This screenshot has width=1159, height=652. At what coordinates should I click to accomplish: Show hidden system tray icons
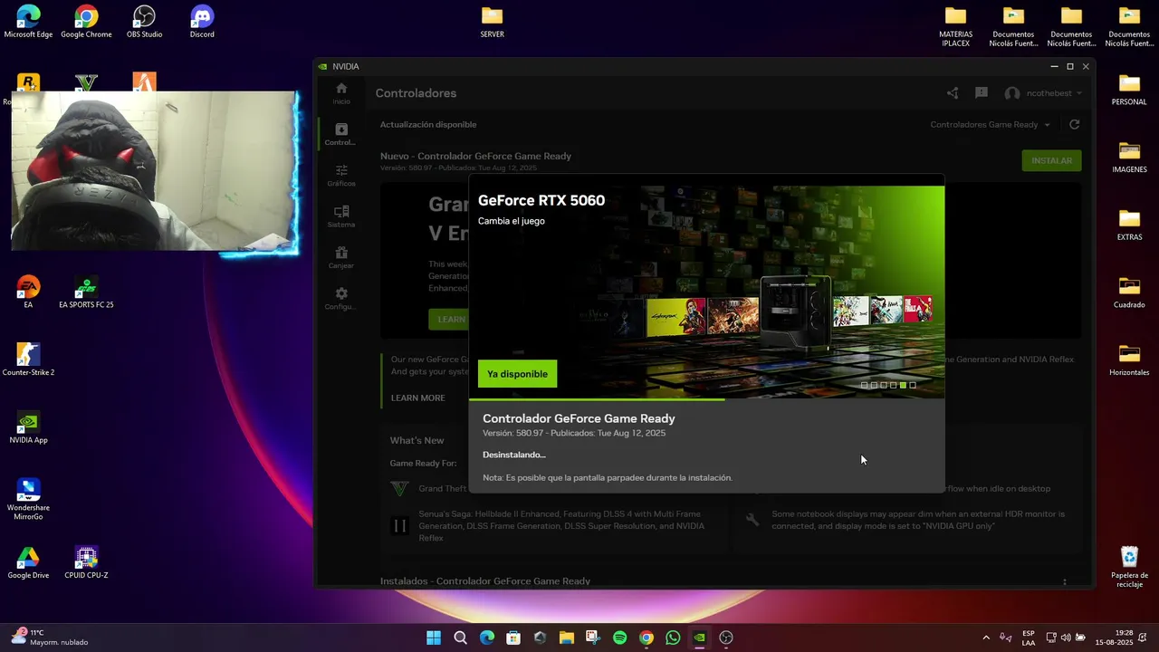point(986,638)
